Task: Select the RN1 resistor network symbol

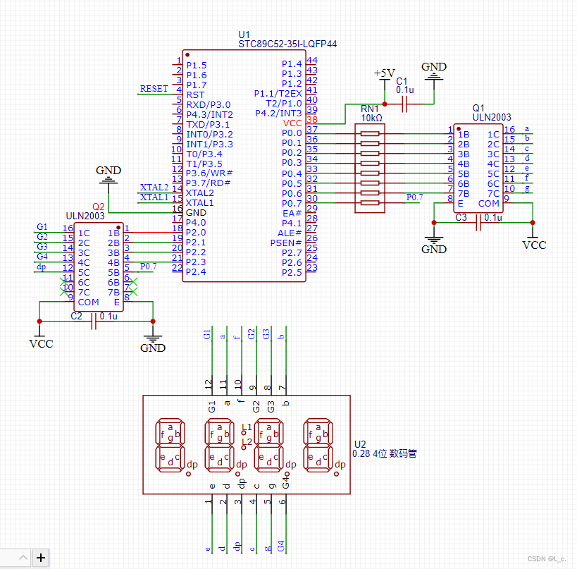Action: [x=370, y=169]
